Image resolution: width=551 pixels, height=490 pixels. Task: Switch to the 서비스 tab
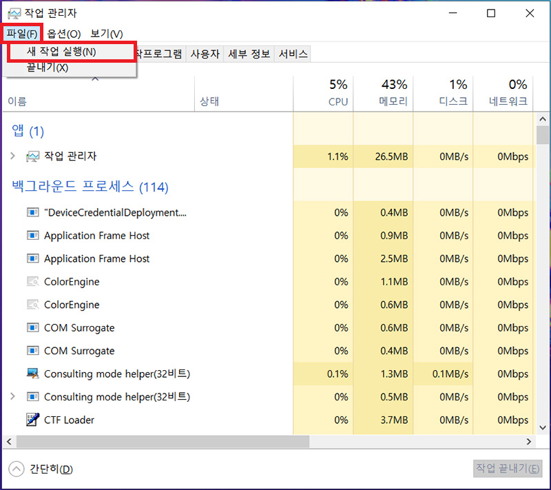(293, 54)
